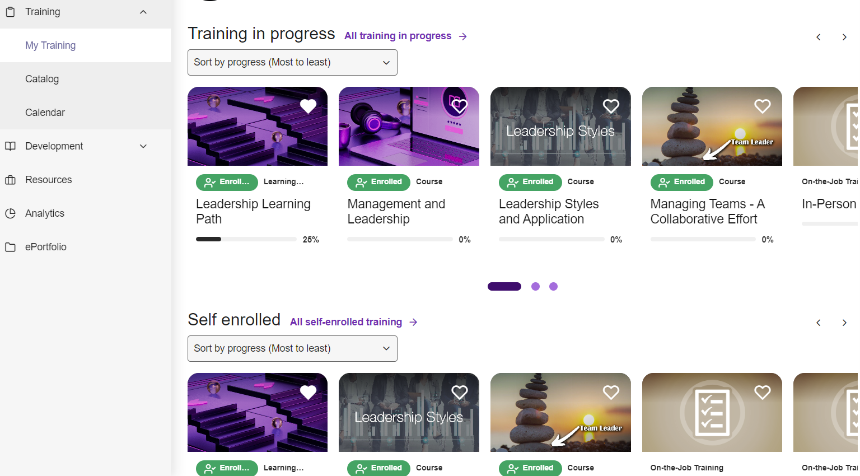Click the Analytics pie chart icon

click(x=10, y=213)
